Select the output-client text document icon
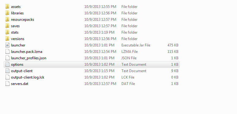The width and height of the screenshot is (237, 114). coord(7,71)
